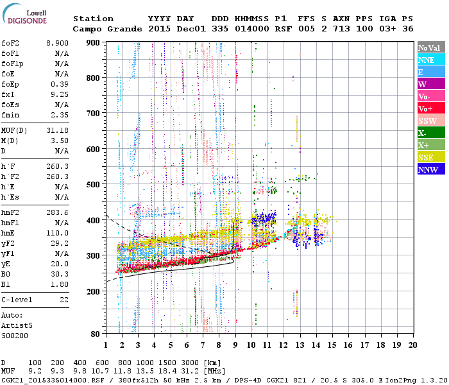Viewport: 449px width, 385px height.
Task: Click the foF2 value 8.900
Action: tap(57, 43)
